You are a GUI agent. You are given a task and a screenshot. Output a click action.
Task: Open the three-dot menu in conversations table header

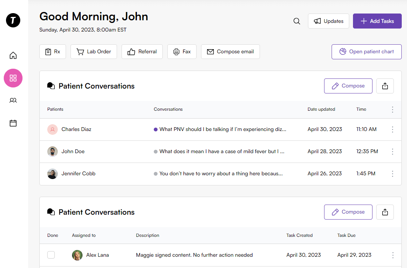393,110
